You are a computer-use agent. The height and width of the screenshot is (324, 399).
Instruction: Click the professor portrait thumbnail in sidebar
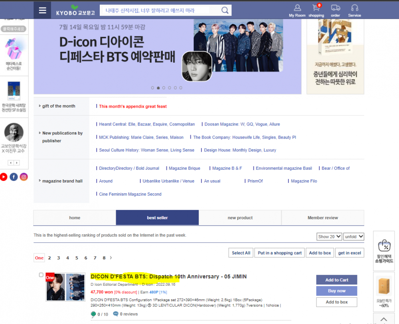tap(14, 132)
